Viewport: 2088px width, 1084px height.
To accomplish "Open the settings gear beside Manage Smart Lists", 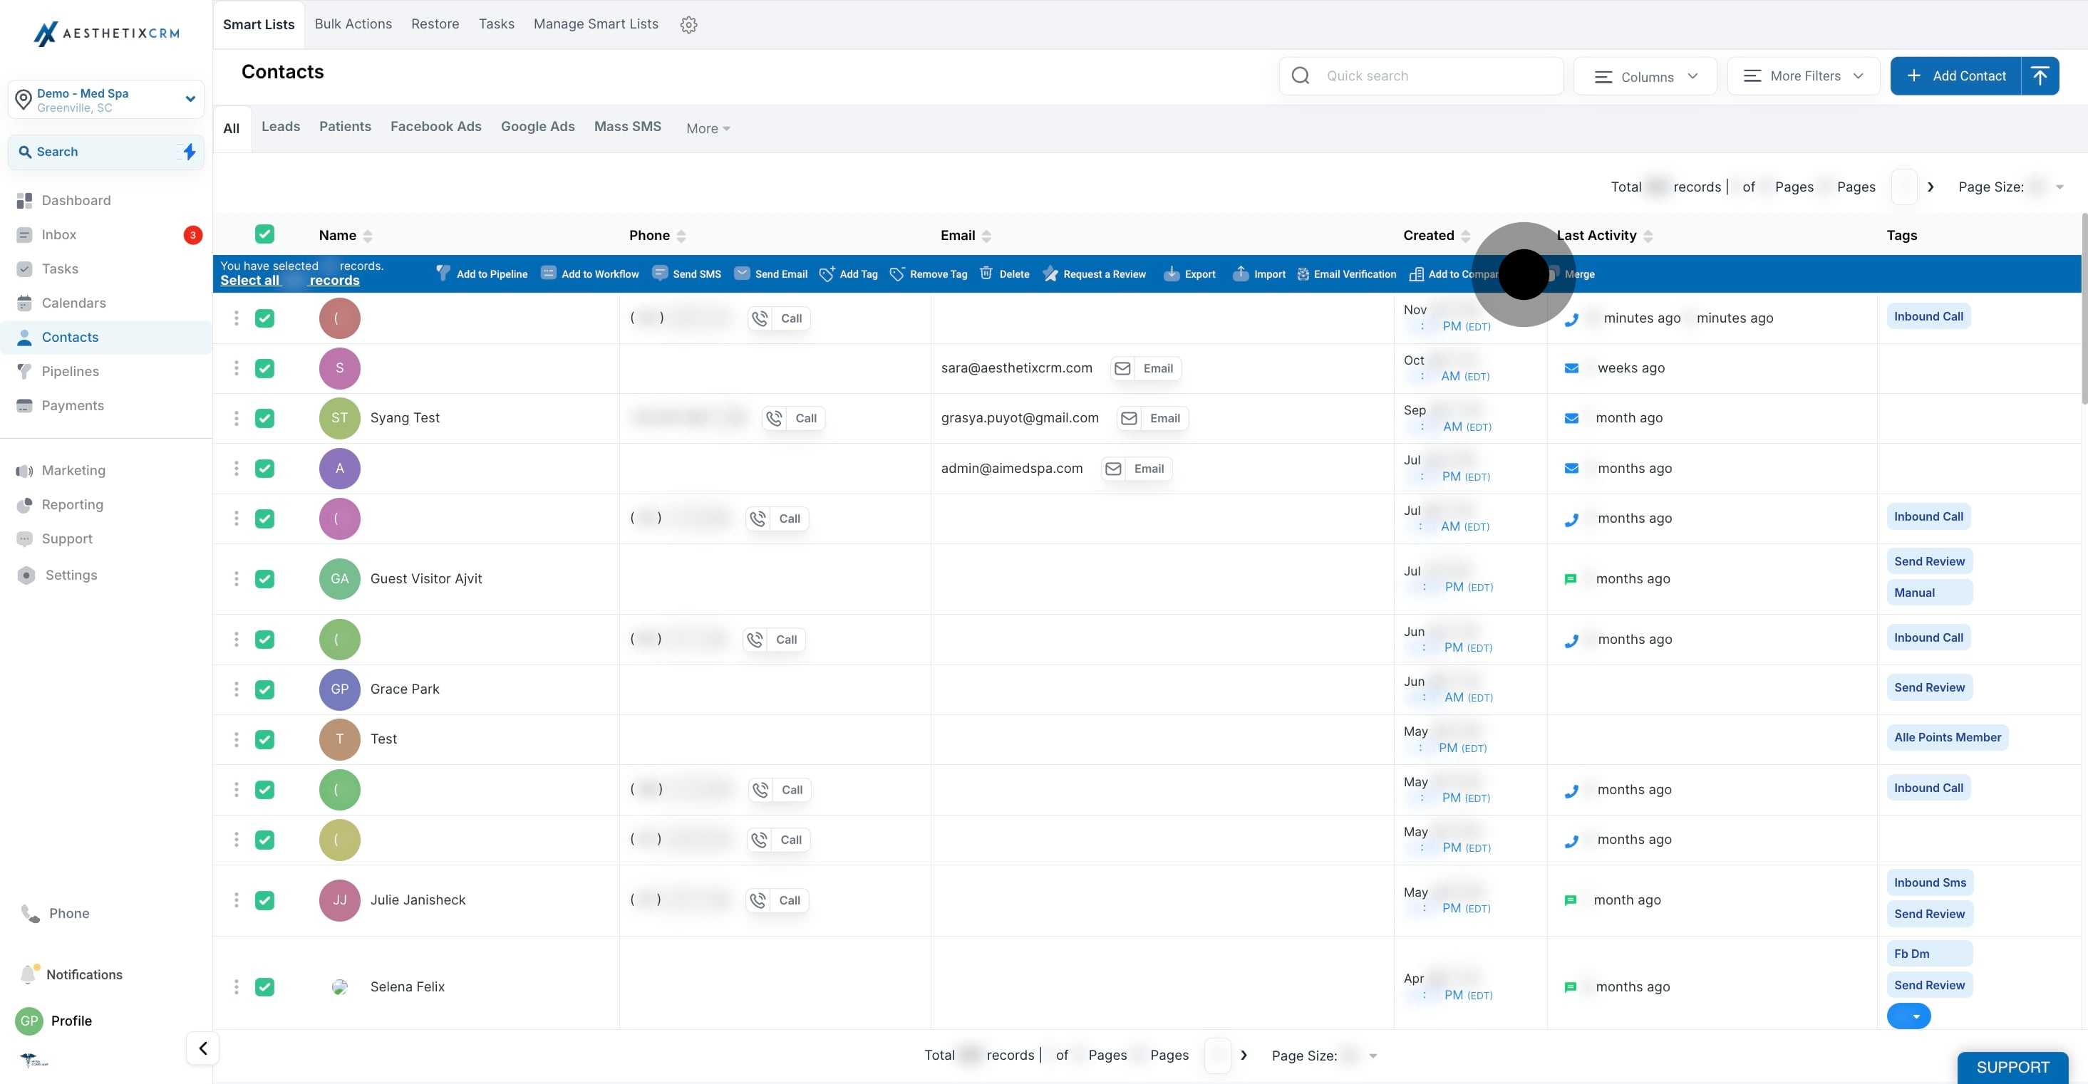I will tap(688, 24).
